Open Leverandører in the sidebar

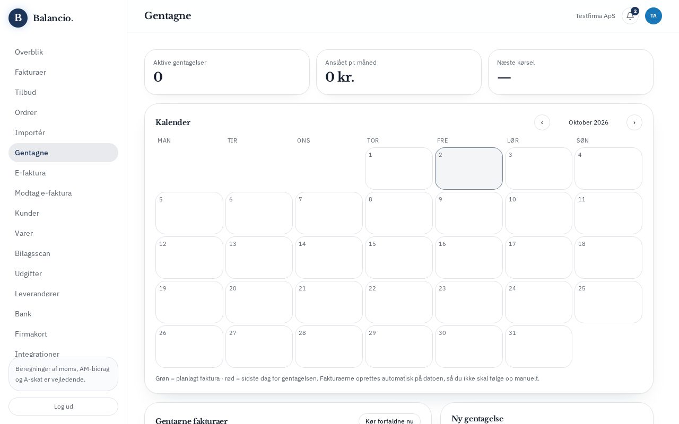63,294
